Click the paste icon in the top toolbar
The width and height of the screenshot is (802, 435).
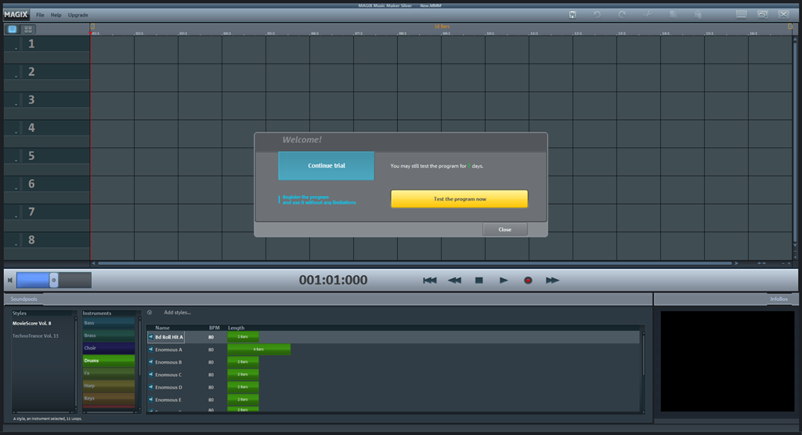(x=698, y=15)
